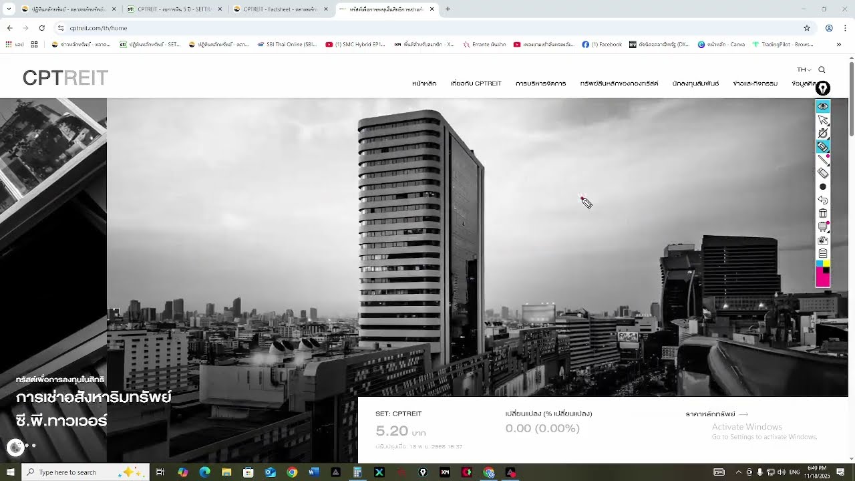This screenshot has height=481, width=855.
Task: Show hidden system tray icons
Action: click(738, 472)
